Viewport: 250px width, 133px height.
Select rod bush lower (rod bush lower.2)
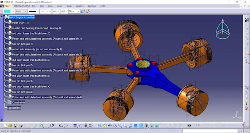(31, 60)
